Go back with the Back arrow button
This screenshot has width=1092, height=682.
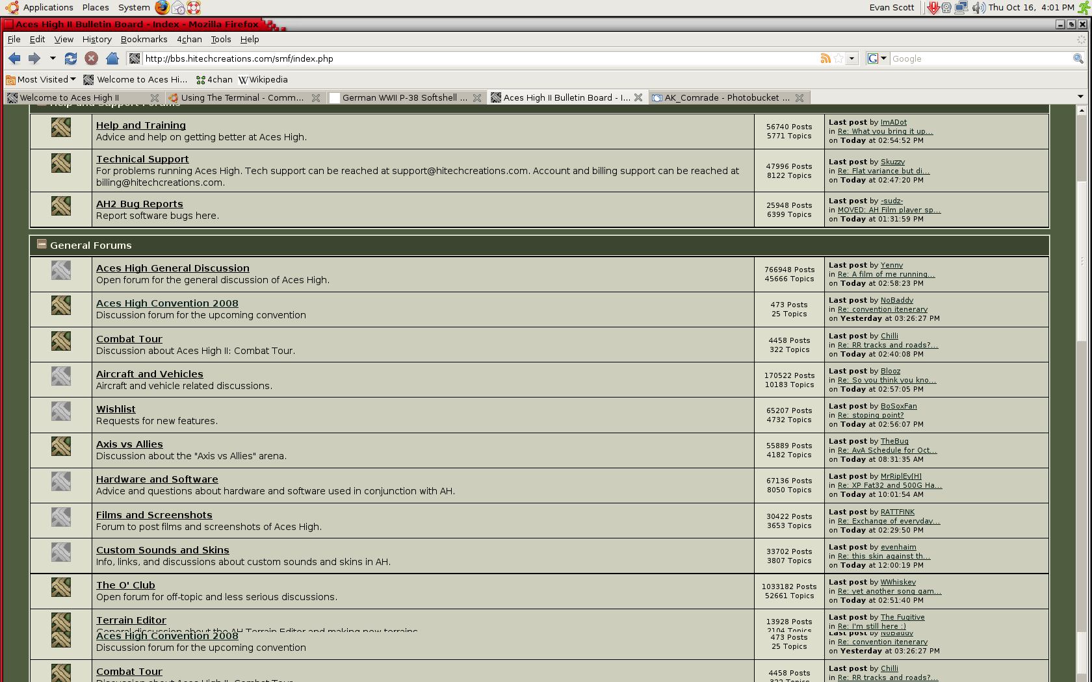(14, 58)
